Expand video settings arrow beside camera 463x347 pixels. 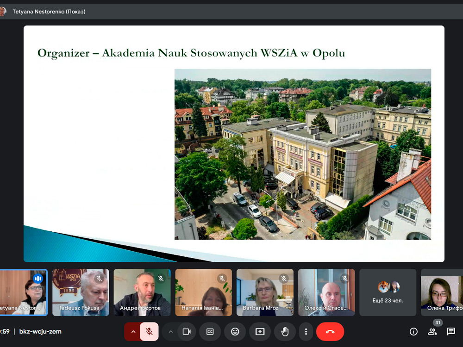(x=170, y=332)
